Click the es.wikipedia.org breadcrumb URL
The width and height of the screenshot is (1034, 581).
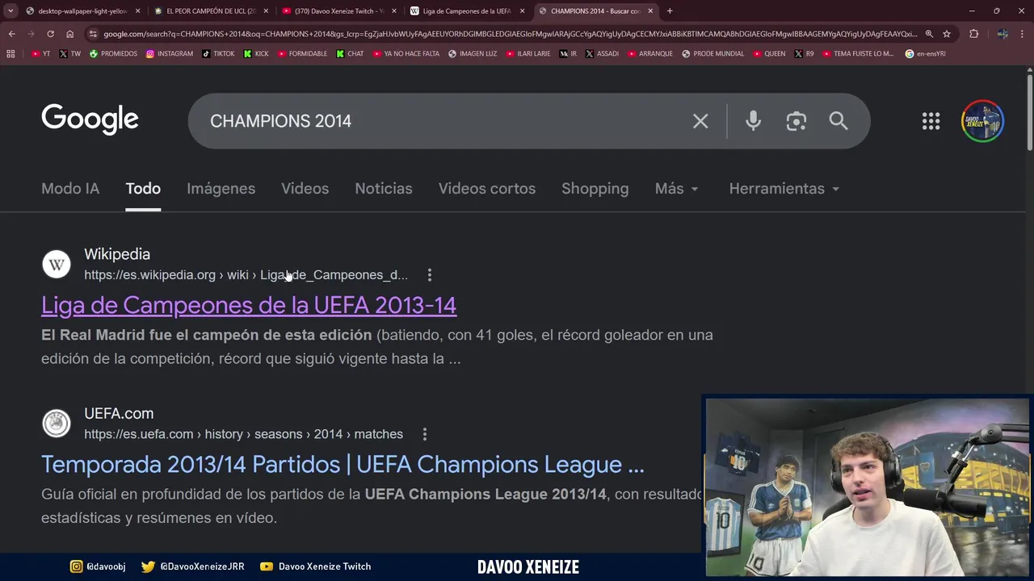[x=246, y=275]
